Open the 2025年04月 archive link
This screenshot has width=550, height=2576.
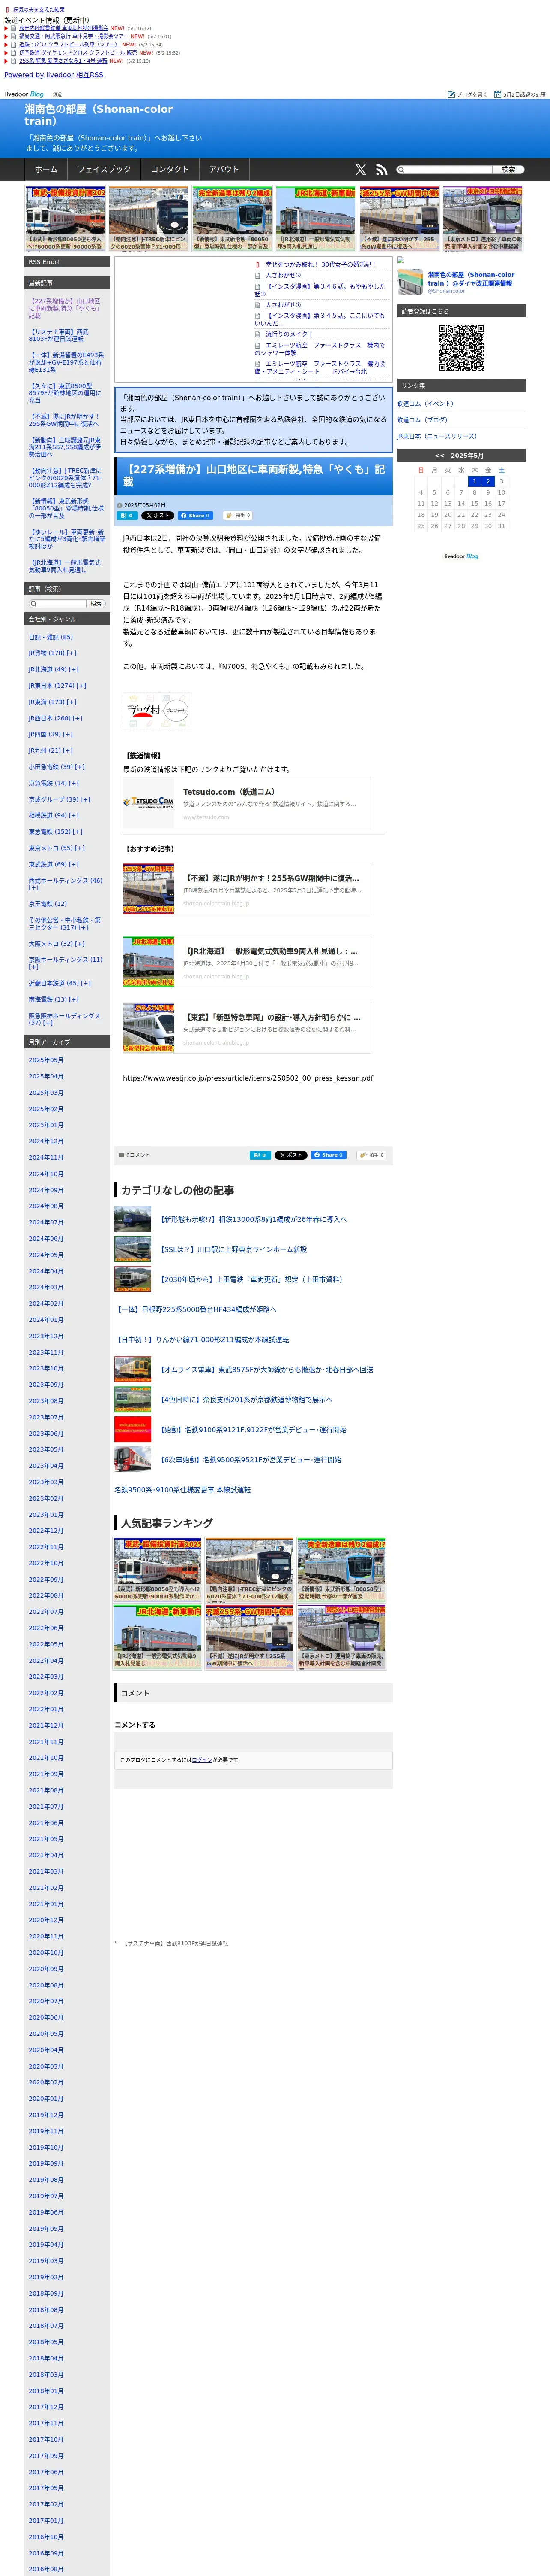click(x=46, y=1077)
